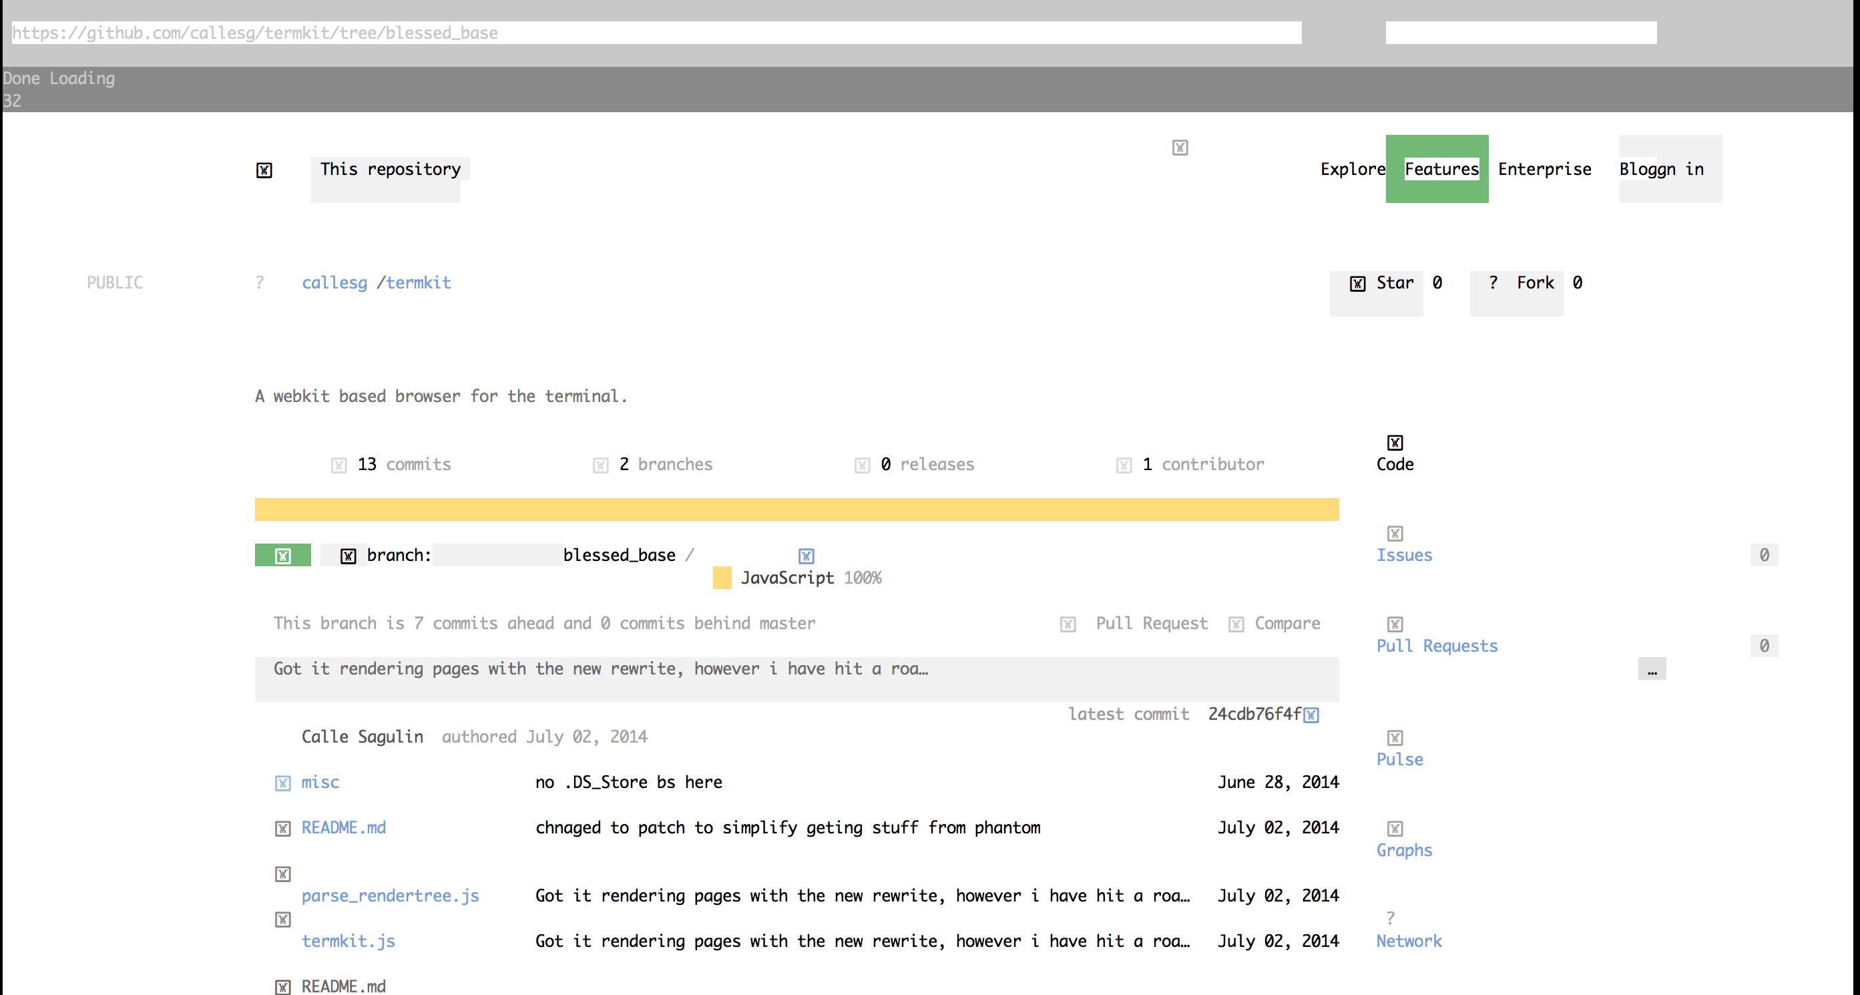Click the small icon above Explore nav

tap(1180, 148)
